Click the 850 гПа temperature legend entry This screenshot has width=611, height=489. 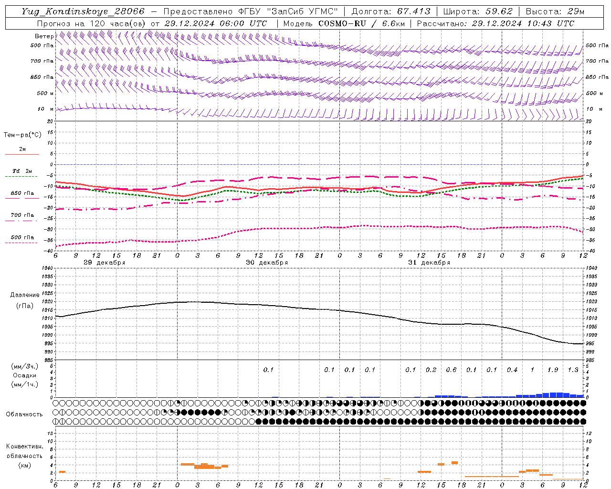coord(22,193)
